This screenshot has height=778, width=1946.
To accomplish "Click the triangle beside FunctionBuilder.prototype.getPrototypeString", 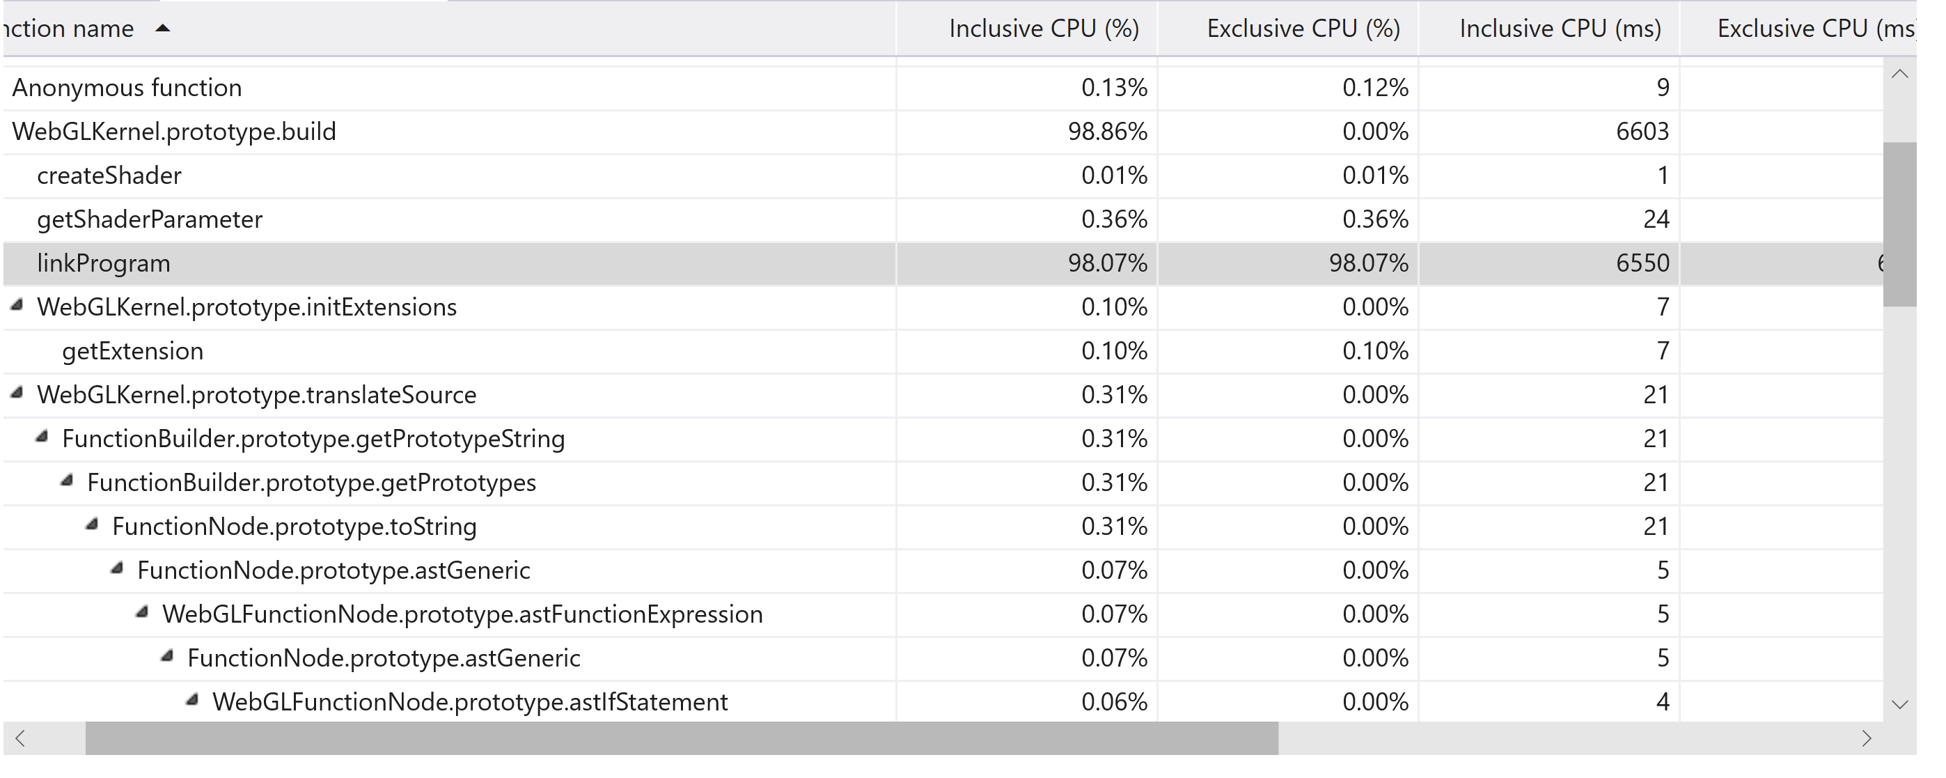I will (x=42, y=437).
